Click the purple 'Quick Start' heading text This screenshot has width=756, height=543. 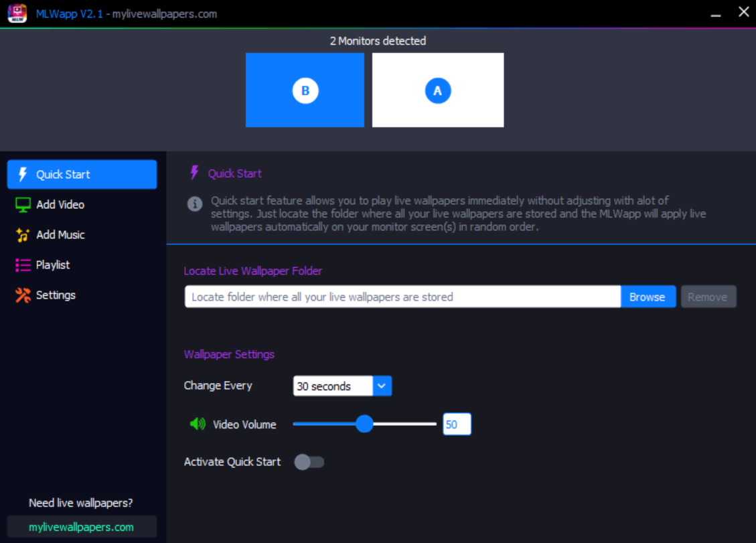tap(235, 173)
